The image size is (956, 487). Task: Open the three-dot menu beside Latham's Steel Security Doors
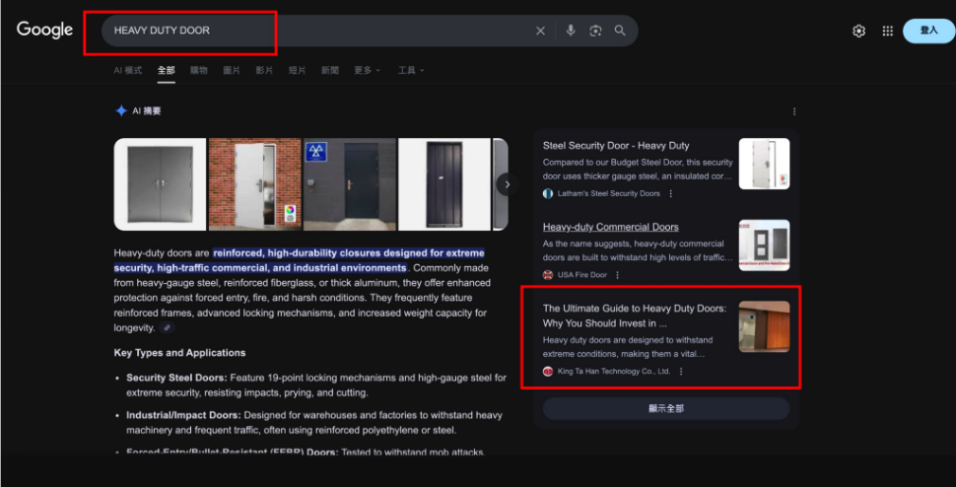click(671, 194)
